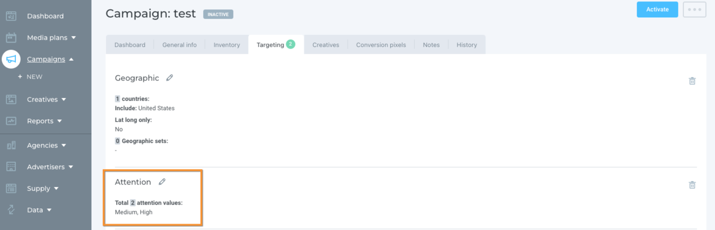The height and width of the screenshot is (230, 715).
Task: Click the '1 countries:' label
Action: [x=132, y=99]
